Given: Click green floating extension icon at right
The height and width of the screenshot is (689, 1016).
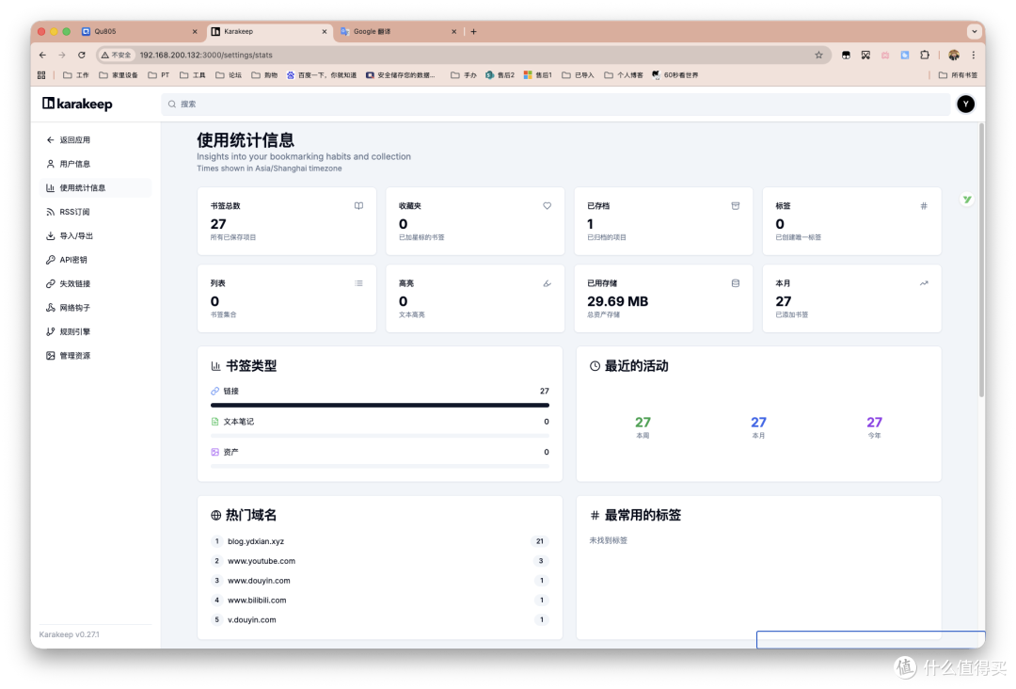Looking at the screenshot, I should click(967, 200).
